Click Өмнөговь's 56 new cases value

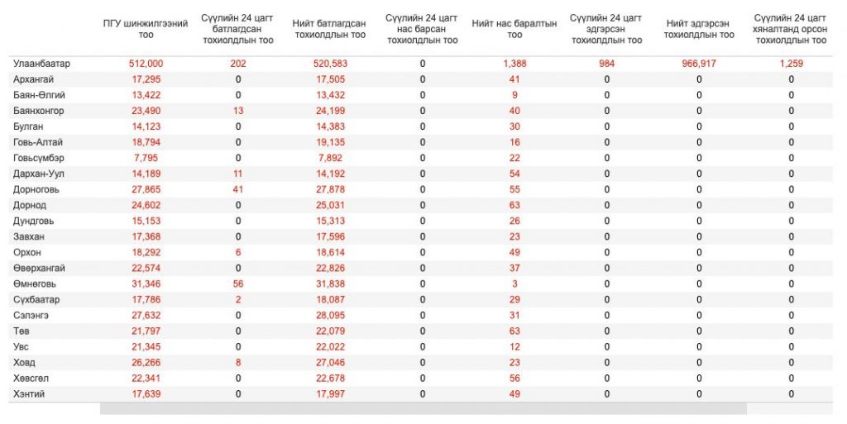pos(237,283)
